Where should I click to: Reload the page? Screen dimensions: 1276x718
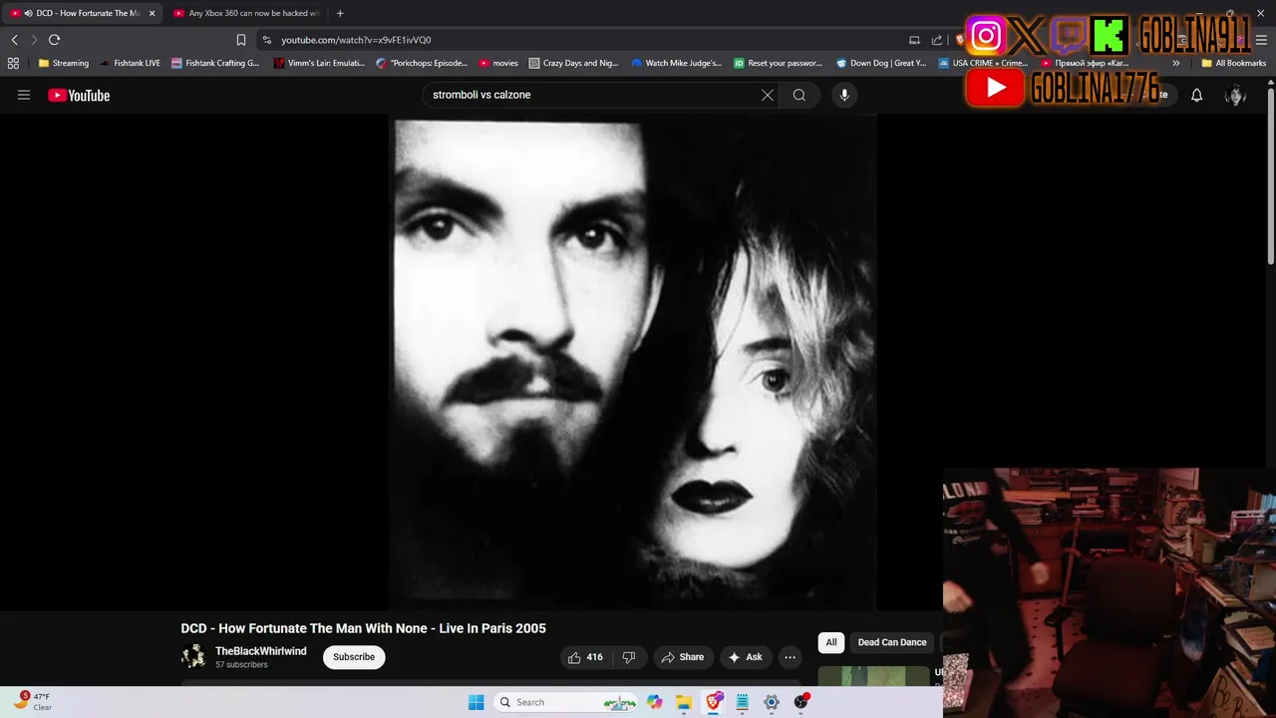54,40
